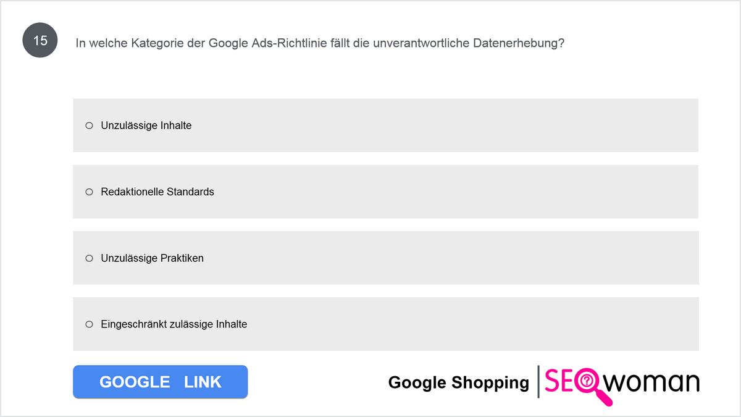Click the pink "SE" letters of the logo
Screen dimensions: 741x417
[558, 381]
